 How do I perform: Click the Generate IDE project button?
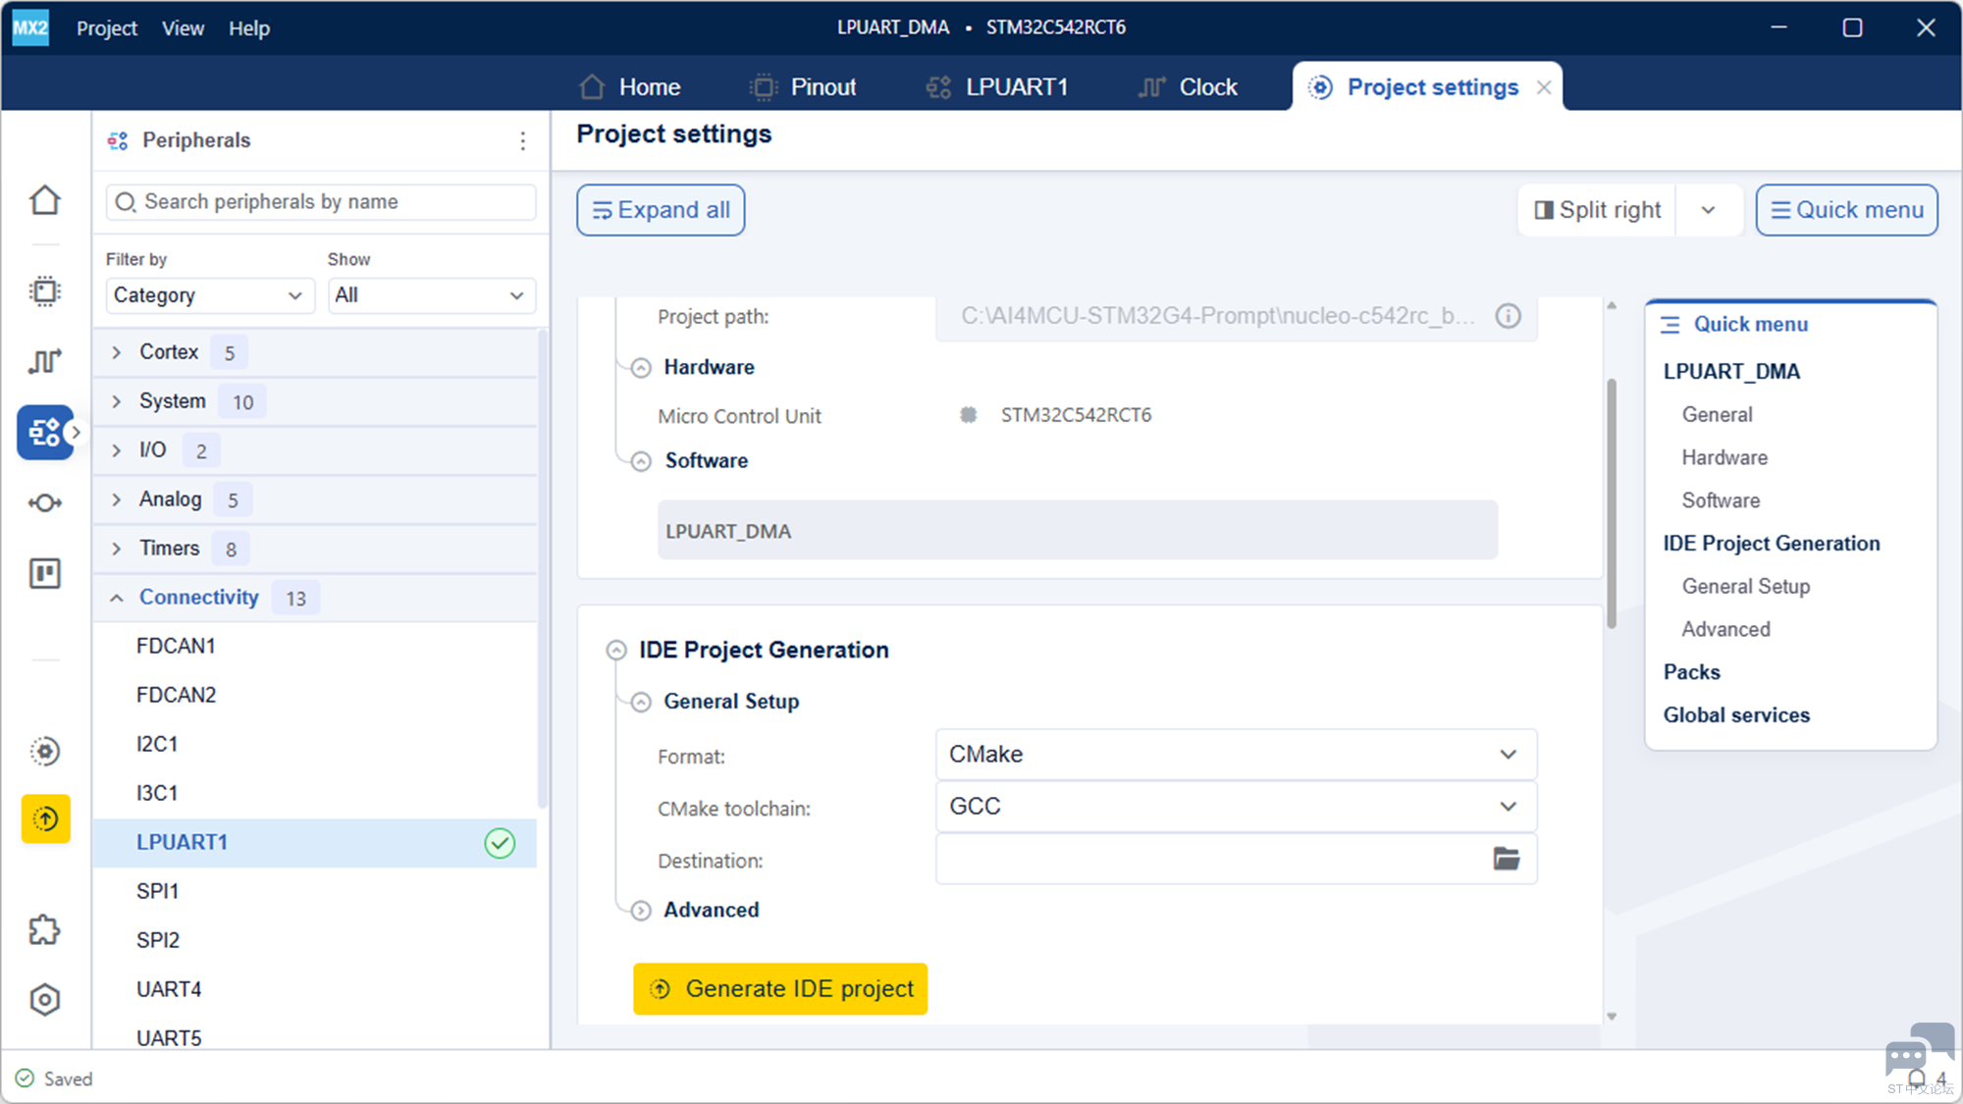pos(780,988)
